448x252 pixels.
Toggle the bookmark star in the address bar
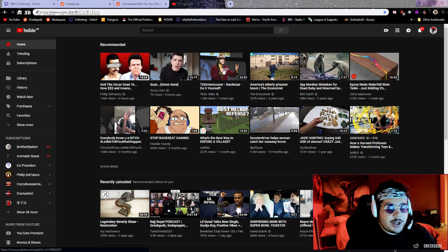pyautogui.click(x=385, y=12)
